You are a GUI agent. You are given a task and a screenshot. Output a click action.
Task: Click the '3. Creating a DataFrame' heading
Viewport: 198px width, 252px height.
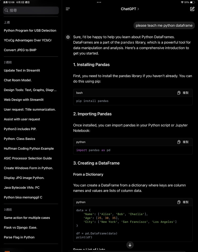(96, 163)
